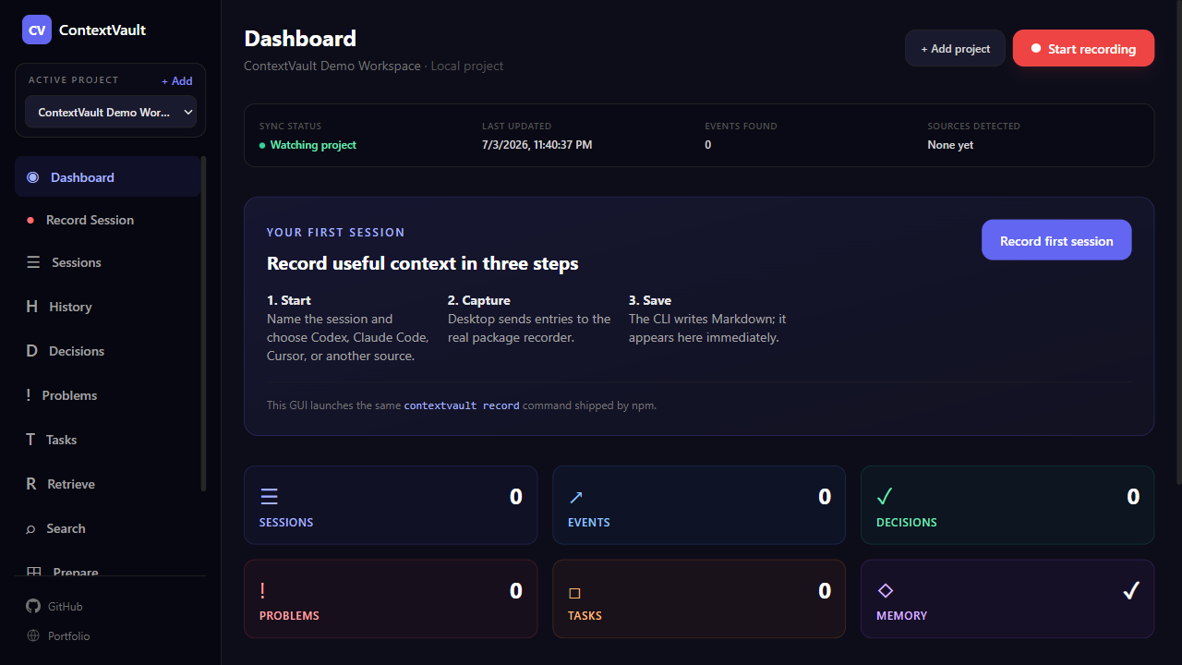
Task: Open the Dashboard menu item
Action: click(x=108, y=177)
